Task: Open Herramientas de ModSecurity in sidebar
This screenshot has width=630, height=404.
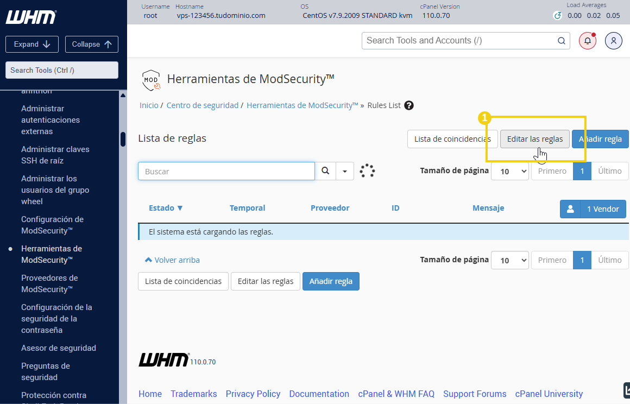Action: [x=52, y=254]
